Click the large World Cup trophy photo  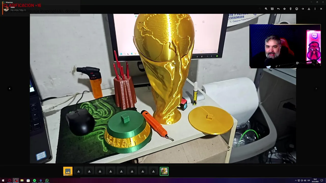pyautogui.click(x=163, y=88)
